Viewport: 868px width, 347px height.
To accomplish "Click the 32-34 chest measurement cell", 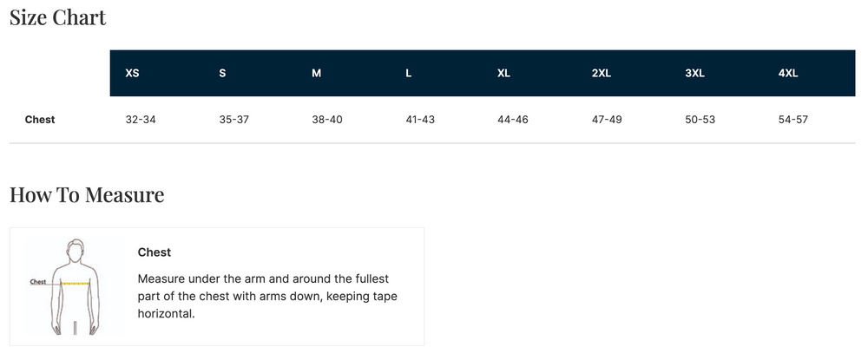I will pyautogui.click(x=141, y=120).
